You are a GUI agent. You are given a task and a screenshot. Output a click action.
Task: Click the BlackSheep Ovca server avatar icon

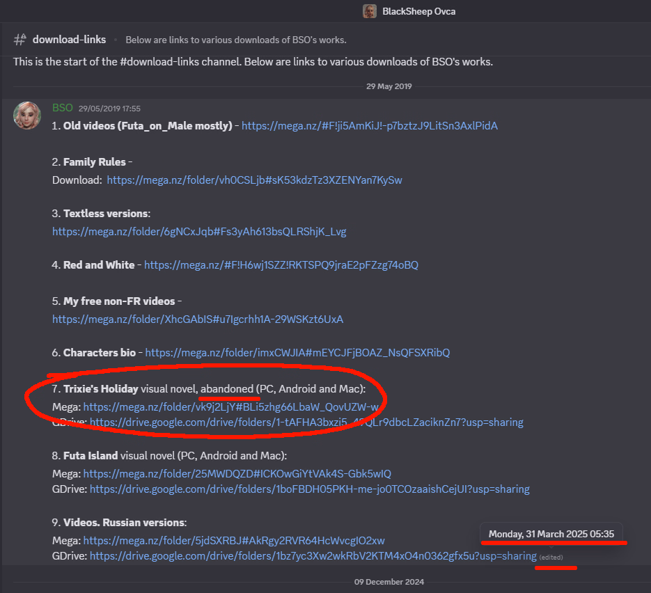(x=370, y=11)
